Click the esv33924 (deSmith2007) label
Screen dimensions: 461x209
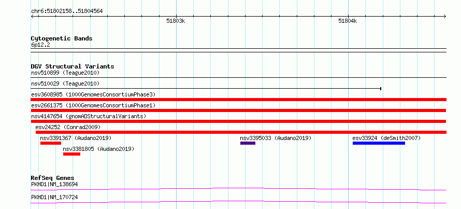[x=386, y=138]
